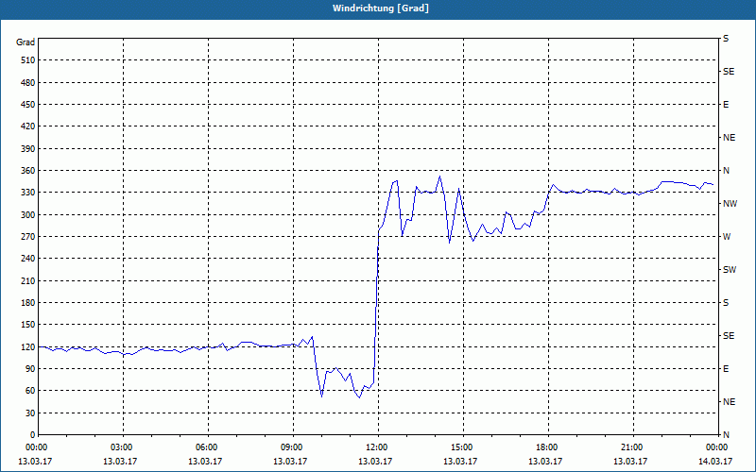Select the N compass label opposite 0
Image resolution: width=756 pixels, height=472 pixels.
tap(726, 435)
